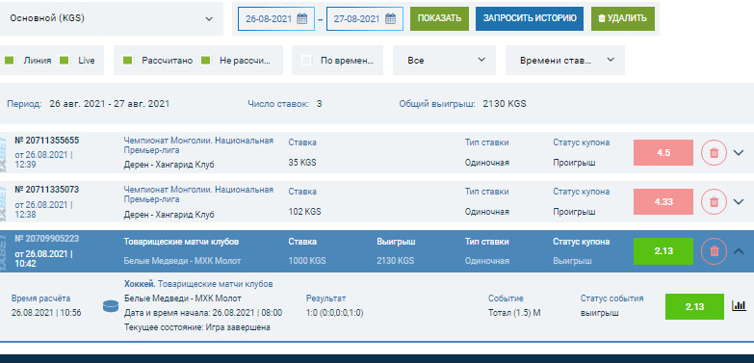
Task: Open Товарищеские матчи клубов in blue row
Action: 181,242
